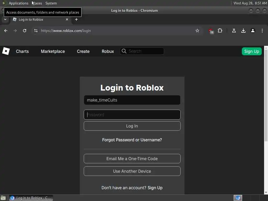Click Sign Up link below login form
268x201 pixels.
click(x=155, y=188)
